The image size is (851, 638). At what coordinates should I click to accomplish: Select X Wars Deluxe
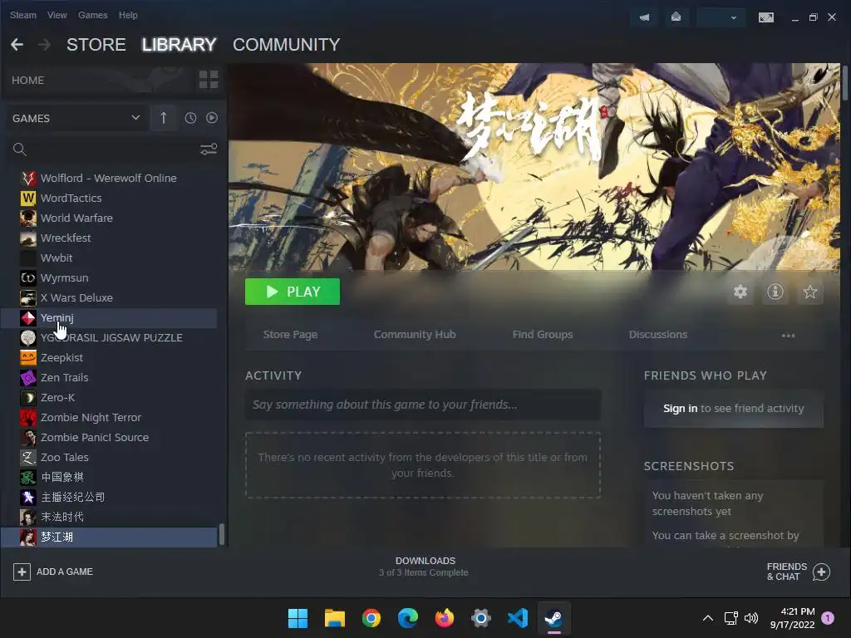point(109,298)
